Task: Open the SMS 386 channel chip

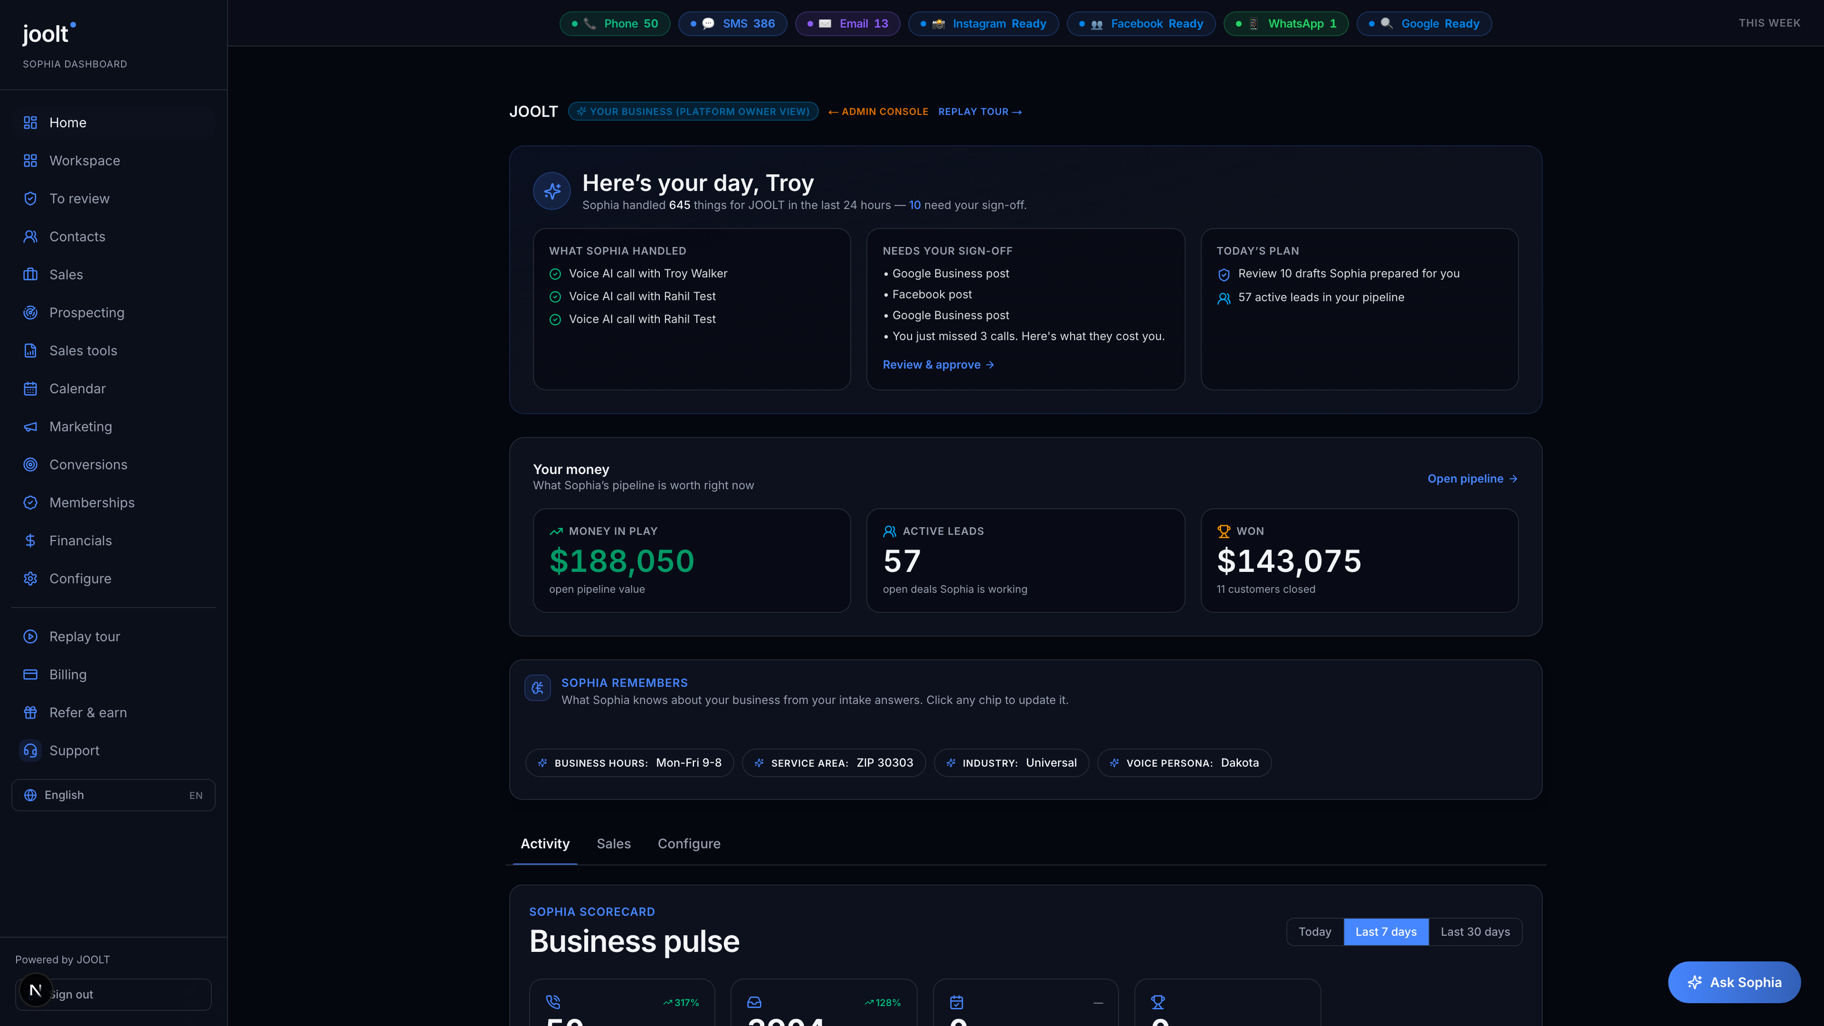Action: (x=732, y=23)
